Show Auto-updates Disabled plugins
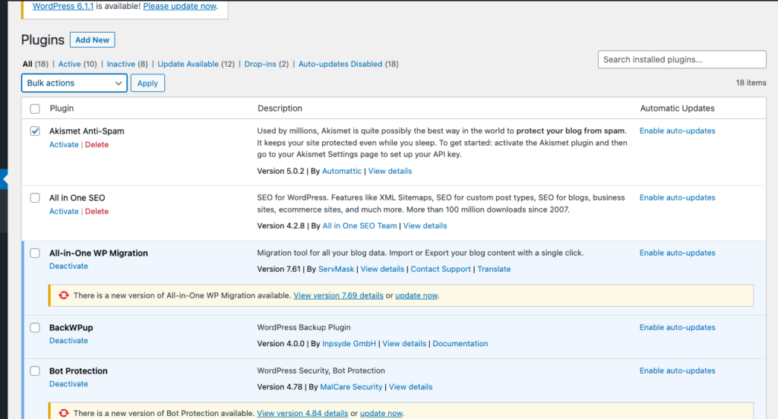 pos(340,64)
